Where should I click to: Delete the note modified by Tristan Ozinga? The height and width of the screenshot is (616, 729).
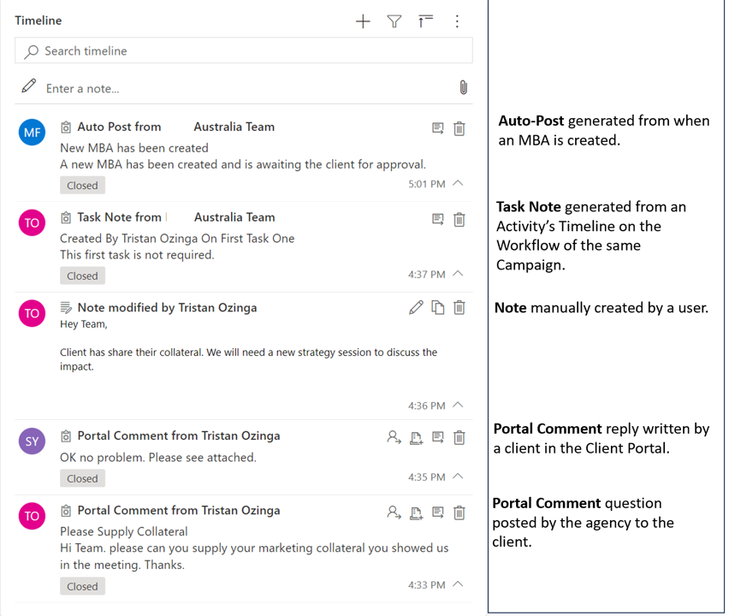(x=459, y=307)
